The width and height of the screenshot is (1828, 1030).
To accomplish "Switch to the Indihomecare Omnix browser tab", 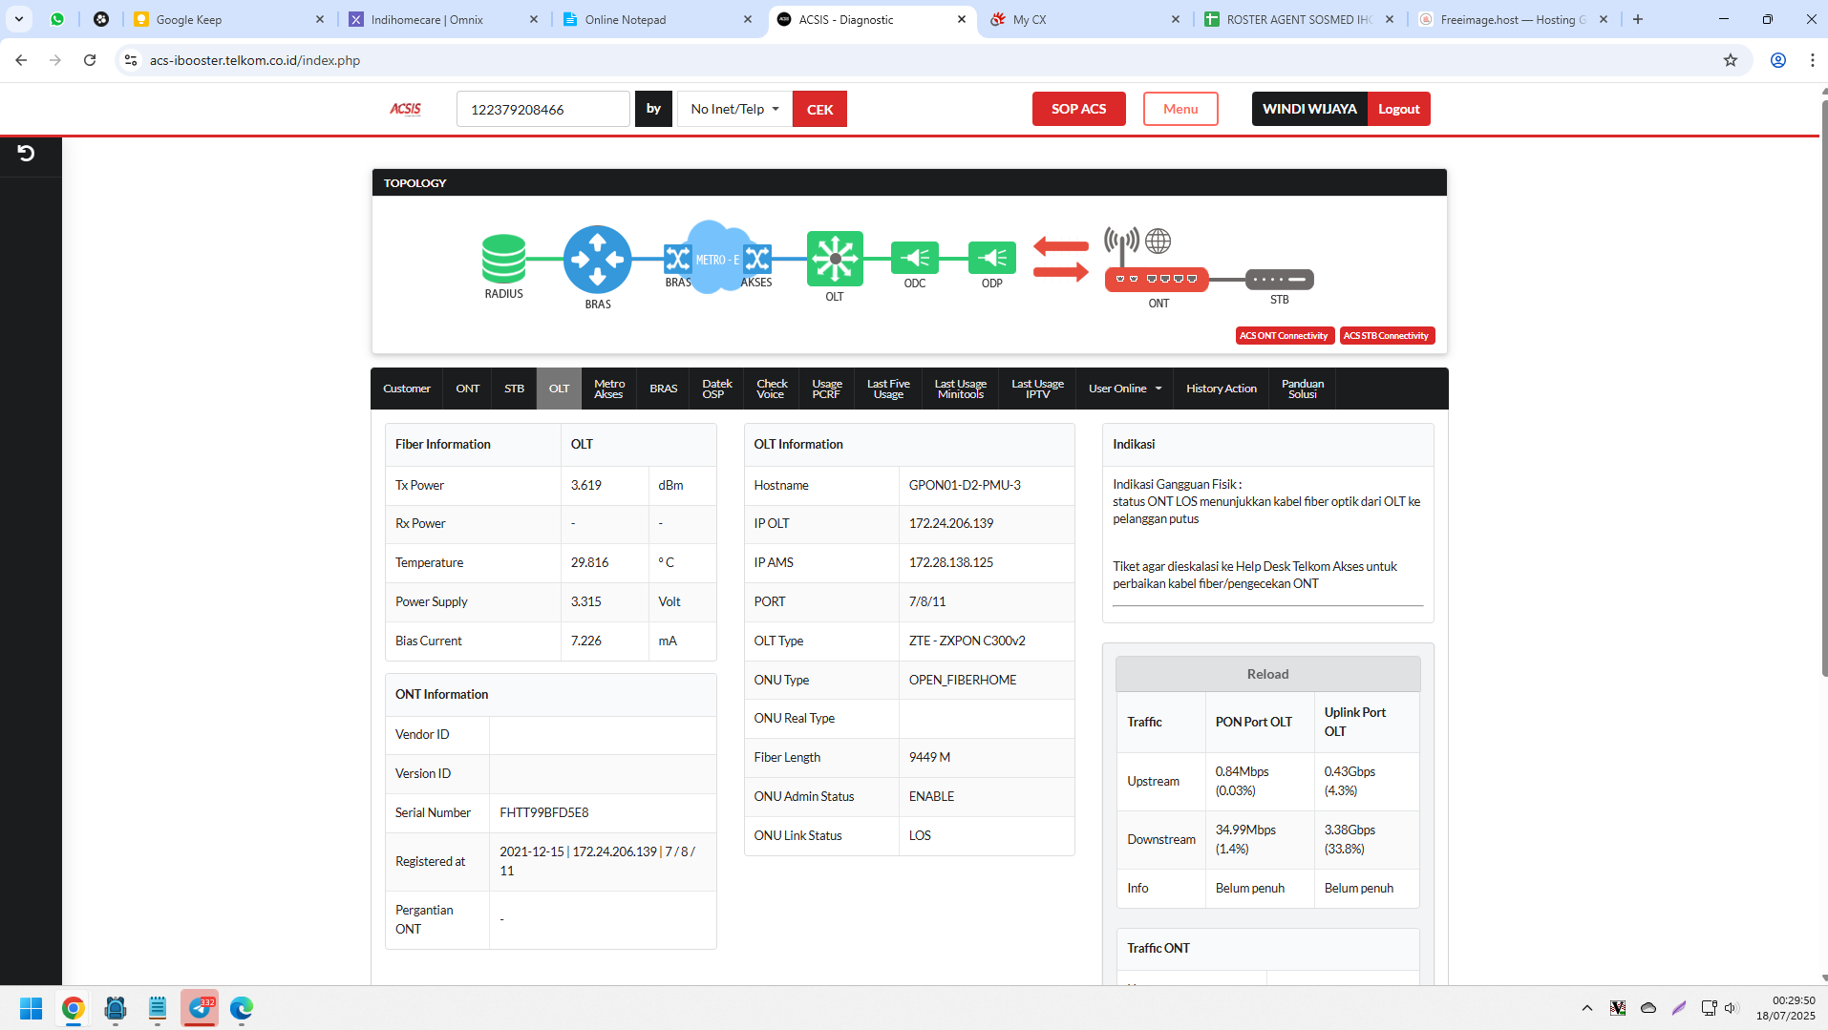I will (445, 19).
